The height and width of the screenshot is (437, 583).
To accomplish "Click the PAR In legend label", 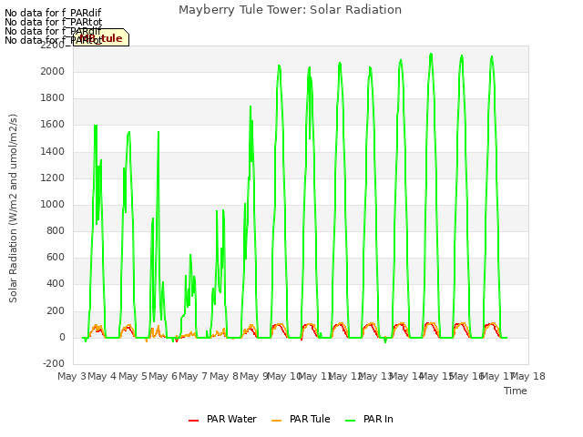I will coord(378,419).
